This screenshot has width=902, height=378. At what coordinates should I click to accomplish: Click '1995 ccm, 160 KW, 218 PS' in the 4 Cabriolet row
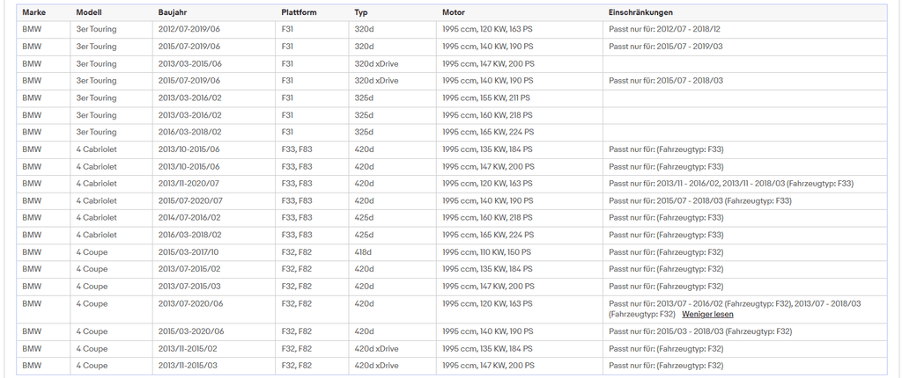(x=487, y=218)
